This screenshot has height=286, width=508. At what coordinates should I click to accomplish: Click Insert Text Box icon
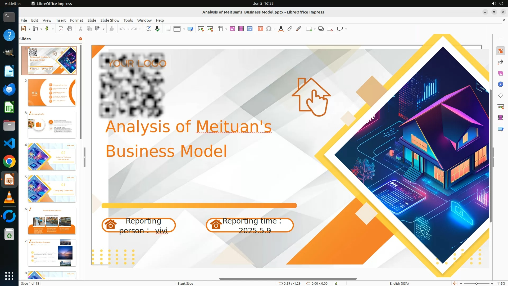point(261,29)
